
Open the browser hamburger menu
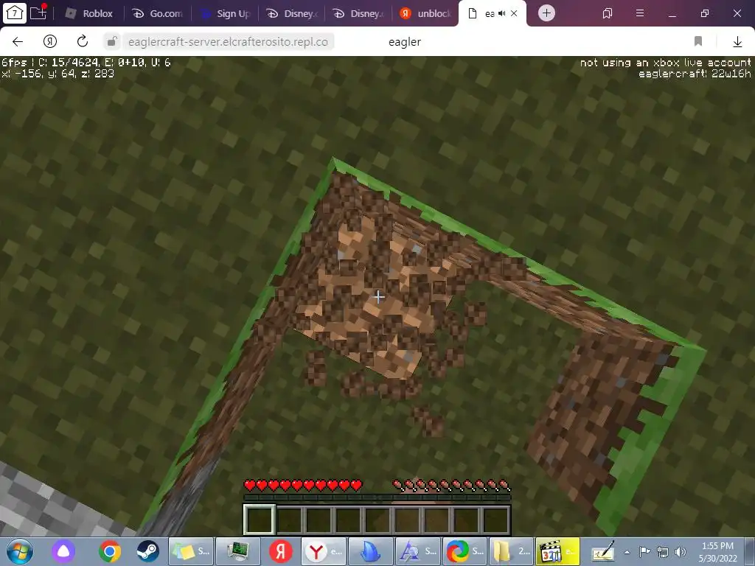pyautogui.click(x=640, y=13)
